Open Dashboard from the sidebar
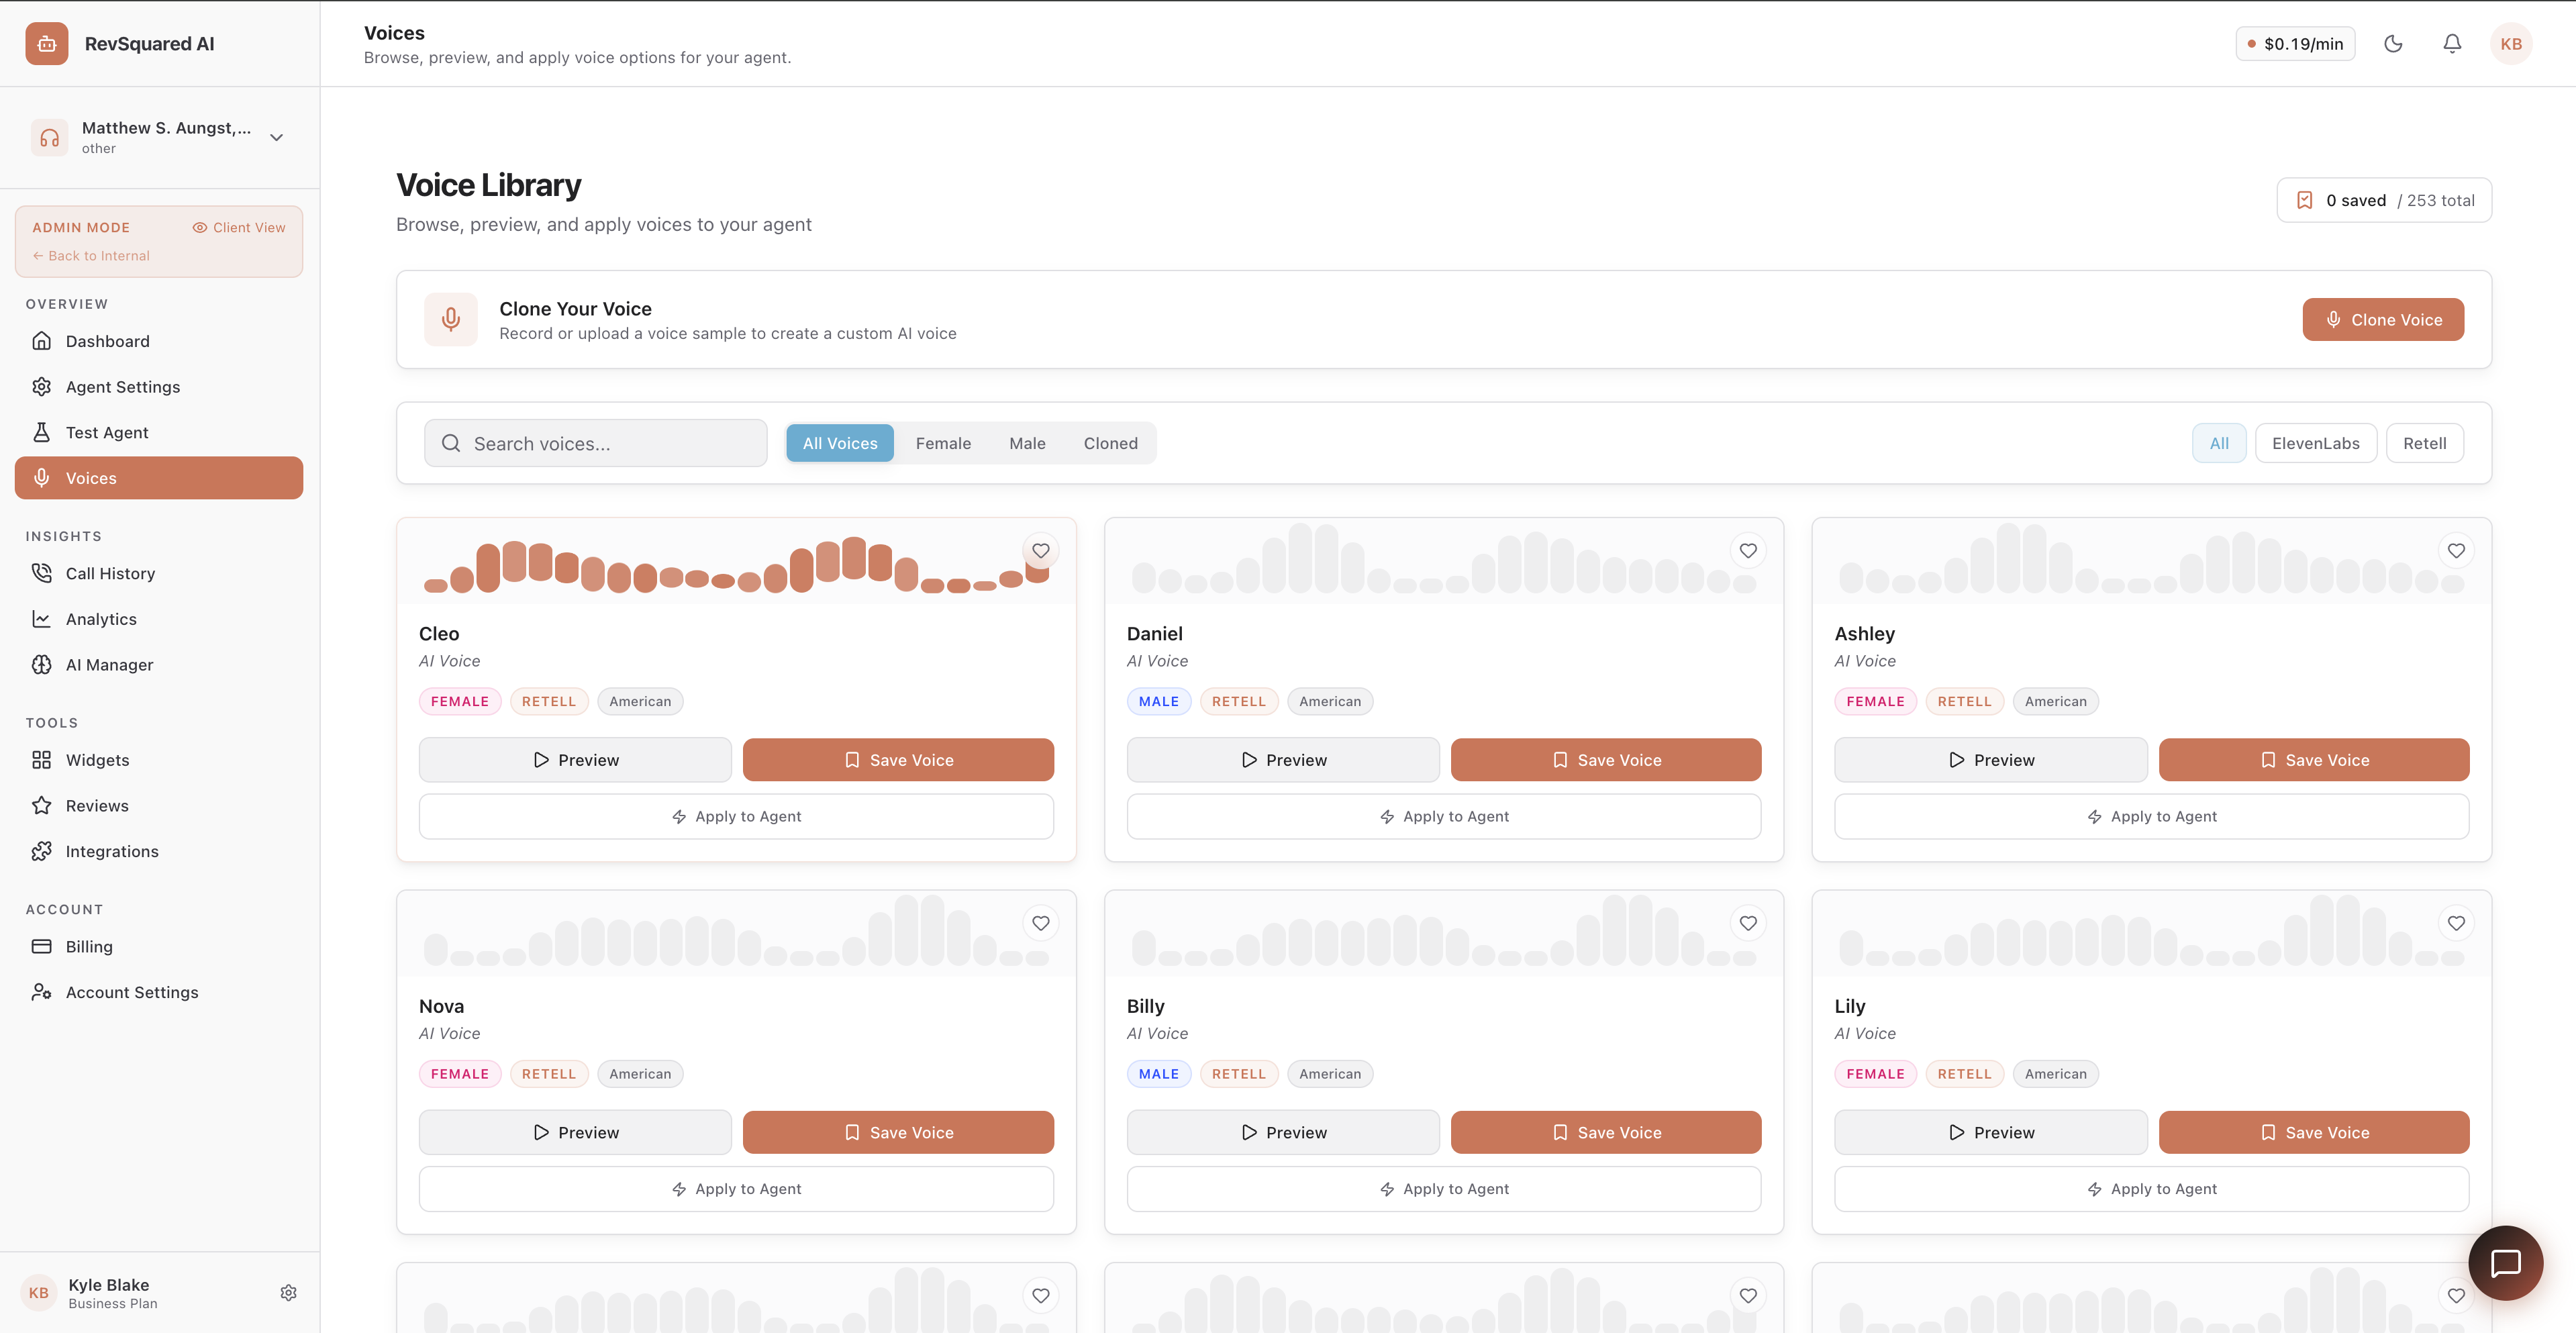2576x1333 pixels. (x=159, y=341)
